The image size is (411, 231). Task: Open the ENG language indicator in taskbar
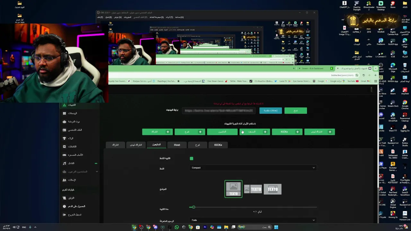[24, 227]
